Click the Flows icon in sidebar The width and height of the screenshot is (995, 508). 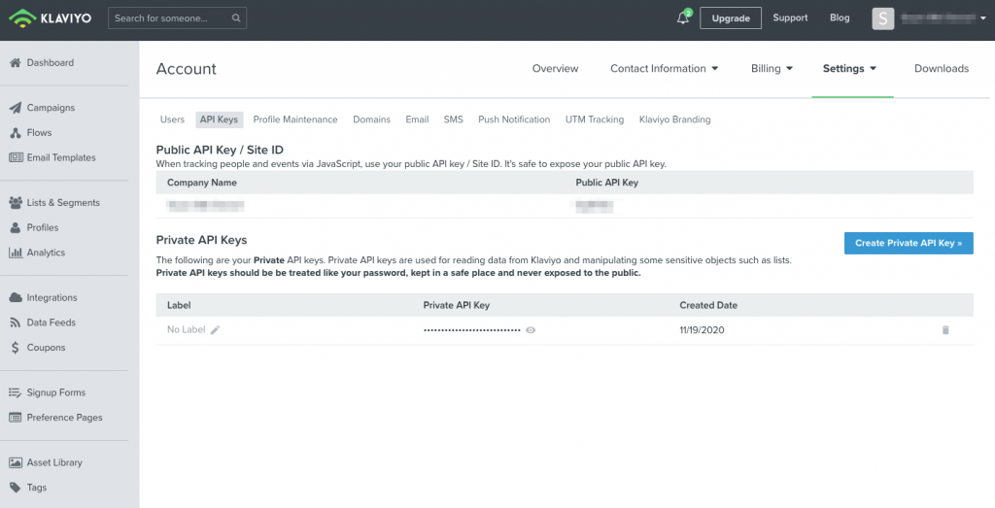tap(16, 132)
